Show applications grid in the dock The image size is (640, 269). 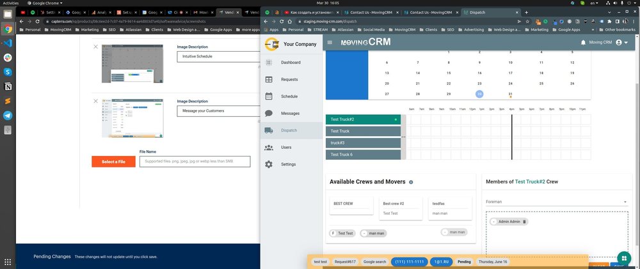pyautogui.click(x=8, y=262)
